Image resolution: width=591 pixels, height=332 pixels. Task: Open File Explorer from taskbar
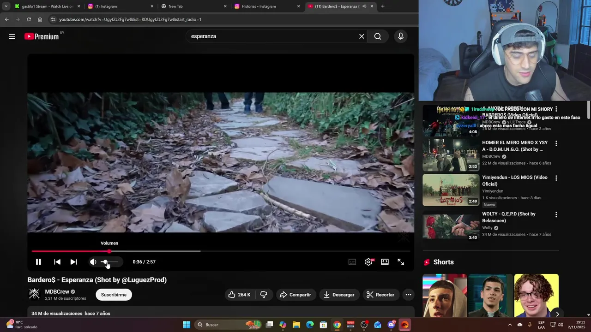point(296,325)
